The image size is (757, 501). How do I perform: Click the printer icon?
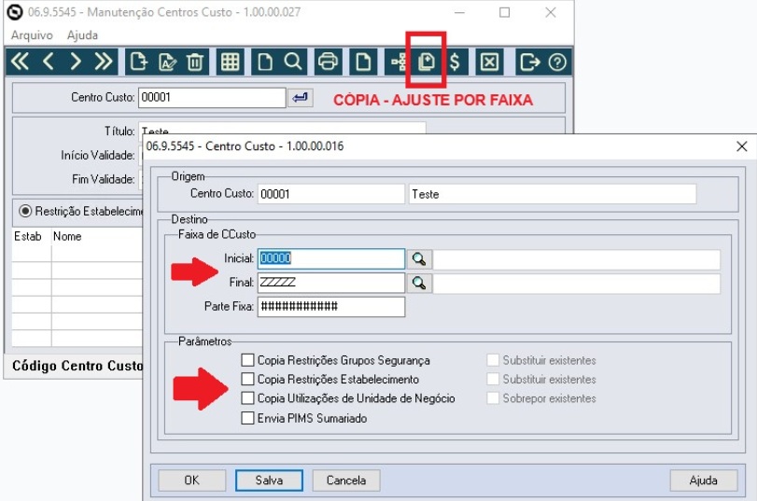(329, 63)
